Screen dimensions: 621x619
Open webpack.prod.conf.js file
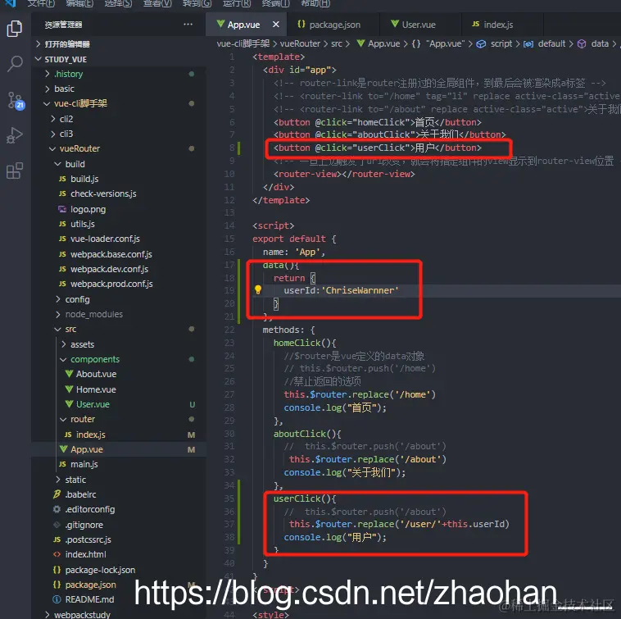111,284
